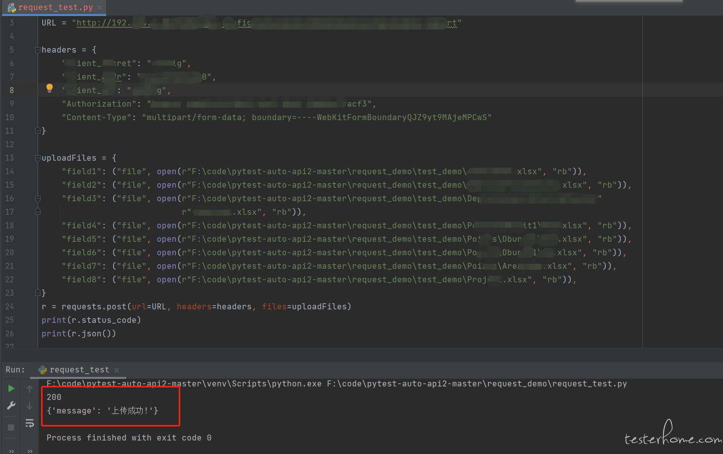Image resolution: width=723 pixels, height=454 pixels.
Task: Click print(r.status_code) on line 25
Action: click(91, 320)
